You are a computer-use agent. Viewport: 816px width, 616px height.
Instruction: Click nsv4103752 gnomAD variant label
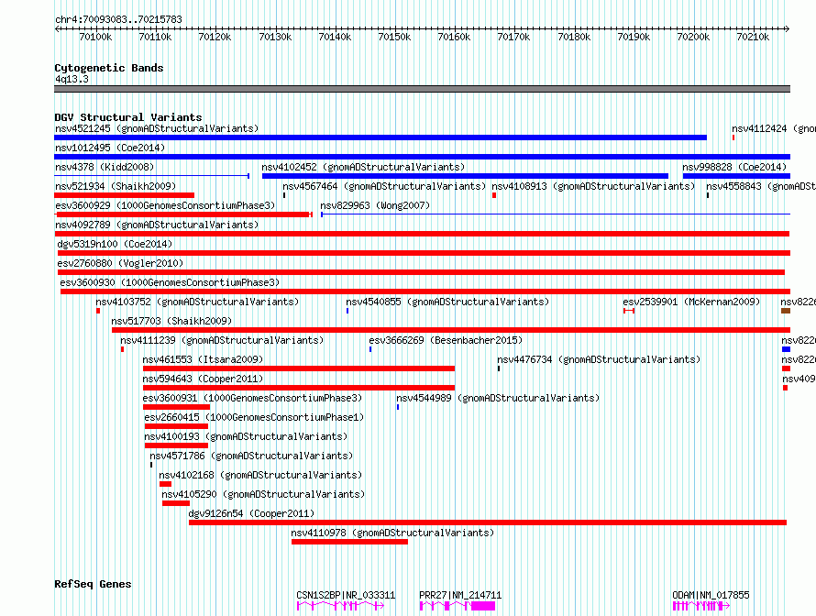tap(197, 302)
